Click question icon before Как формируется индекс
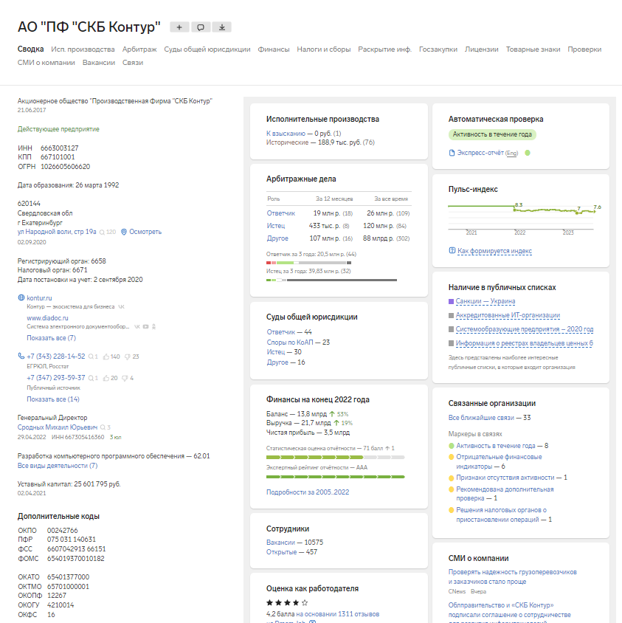Viewport: 622px width, 623px height. (452, 250)
